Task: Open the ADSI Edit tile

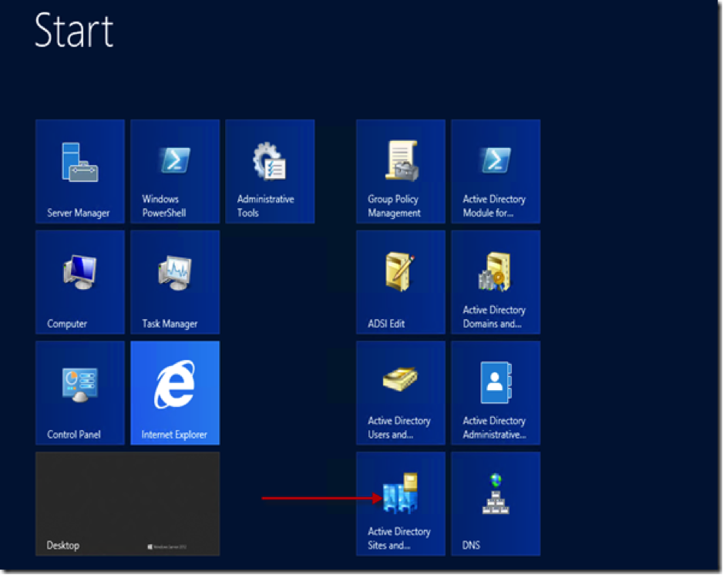Action: tap(401, 282)
